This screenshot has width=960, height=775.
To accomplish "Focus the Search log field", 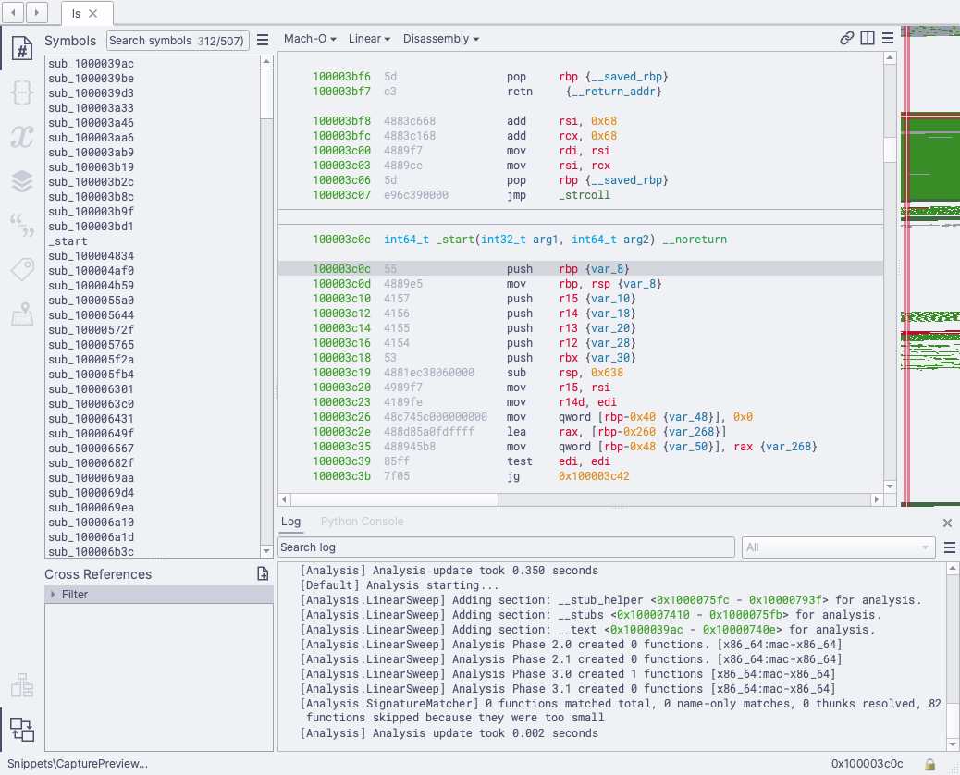I will (x=506, y=547).
